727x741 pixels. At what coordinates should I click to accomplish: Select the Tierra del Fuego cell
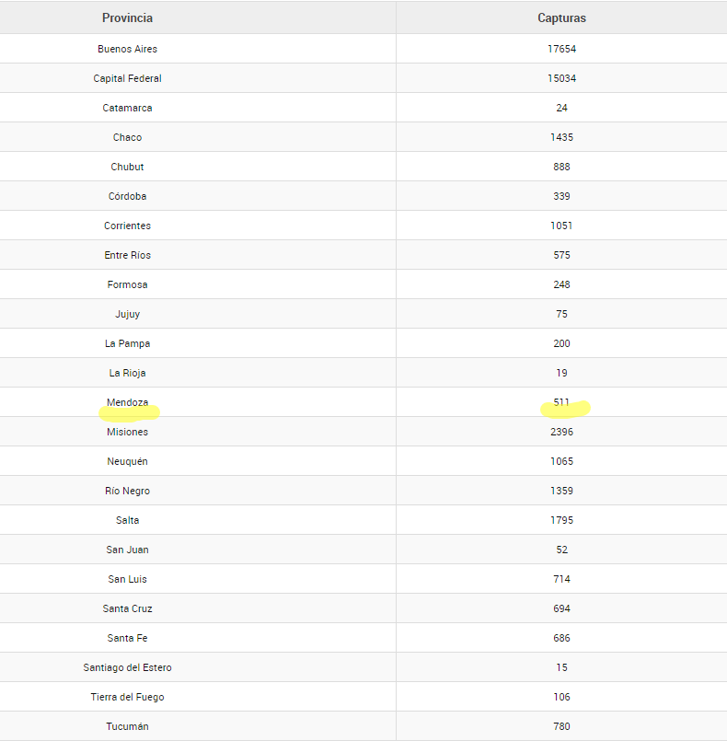coord(128,697)
